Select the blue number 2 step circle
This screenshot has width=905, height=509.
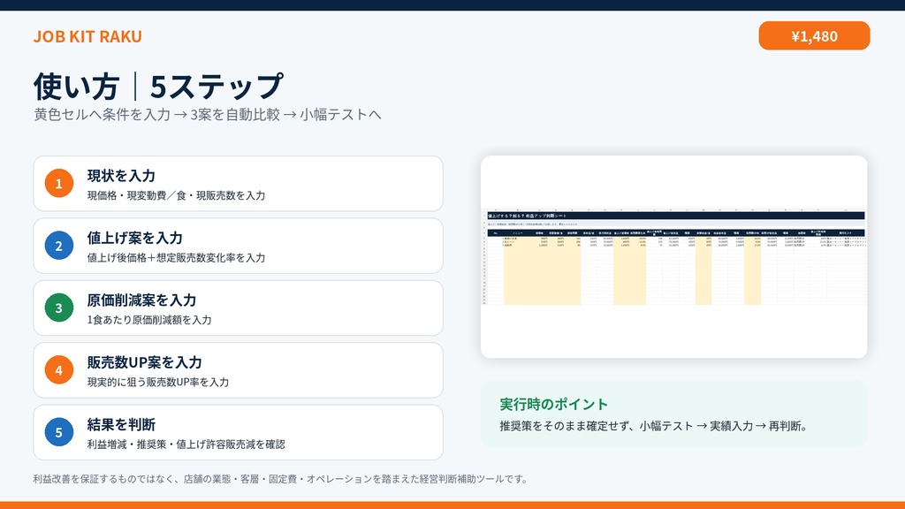point(59,246)
